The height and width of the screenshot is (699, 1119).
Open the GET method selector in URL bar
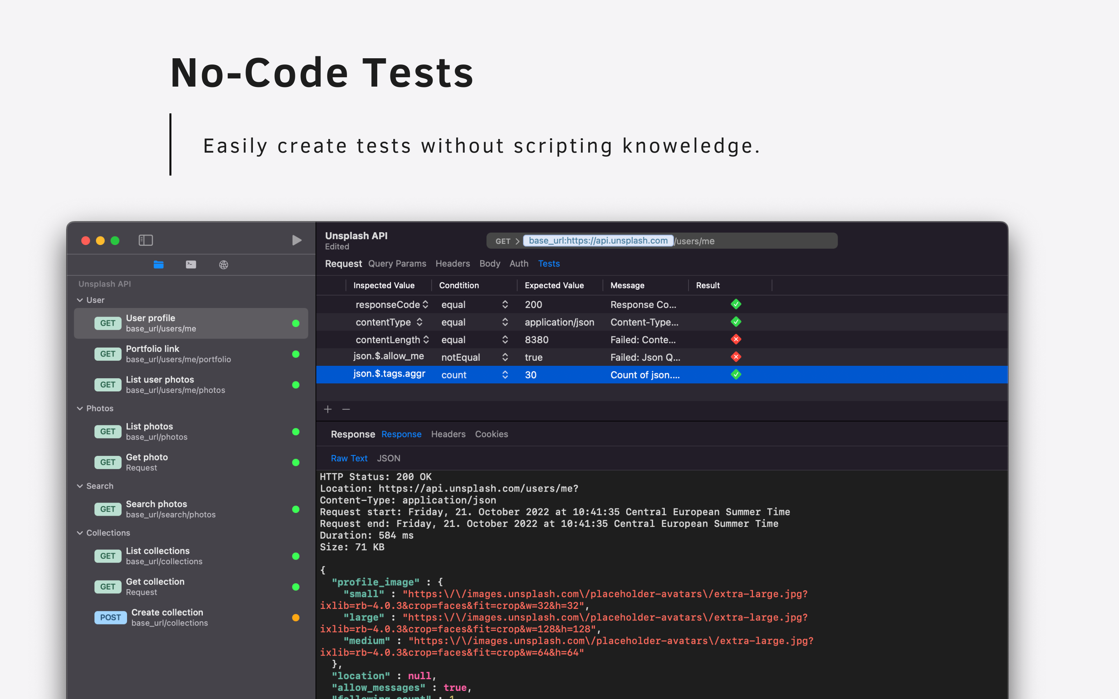click(503, 241)
